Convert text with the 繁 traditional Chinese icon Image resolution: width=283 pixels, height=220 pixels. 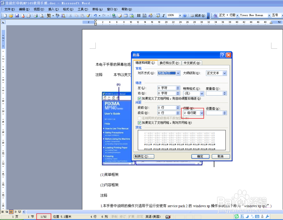coord(49,16)
